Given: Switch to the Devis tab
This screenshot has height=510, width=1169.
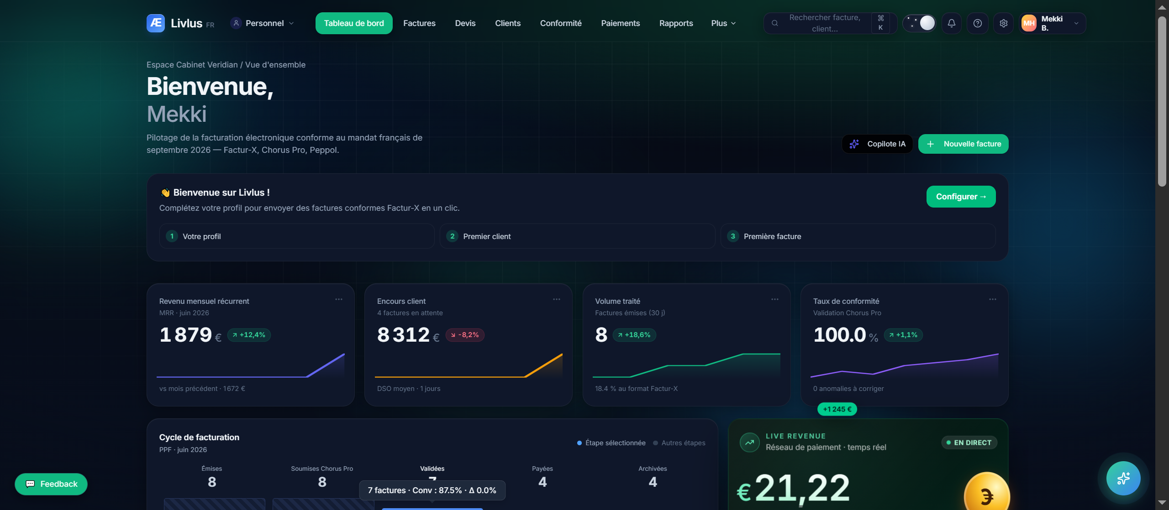Looking at the screenshot, I should point(465,23).
